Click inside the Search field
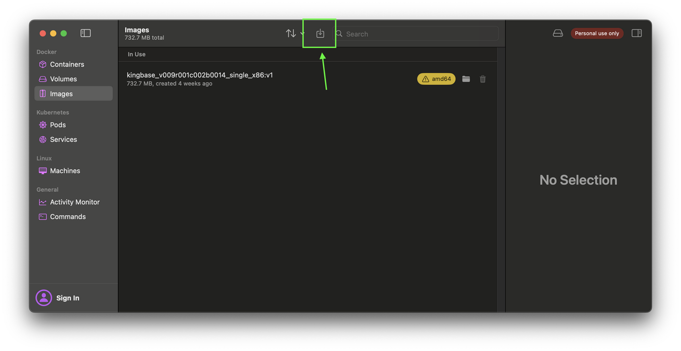The height and width of the screenshot is (351, 681). pos(416,34)
